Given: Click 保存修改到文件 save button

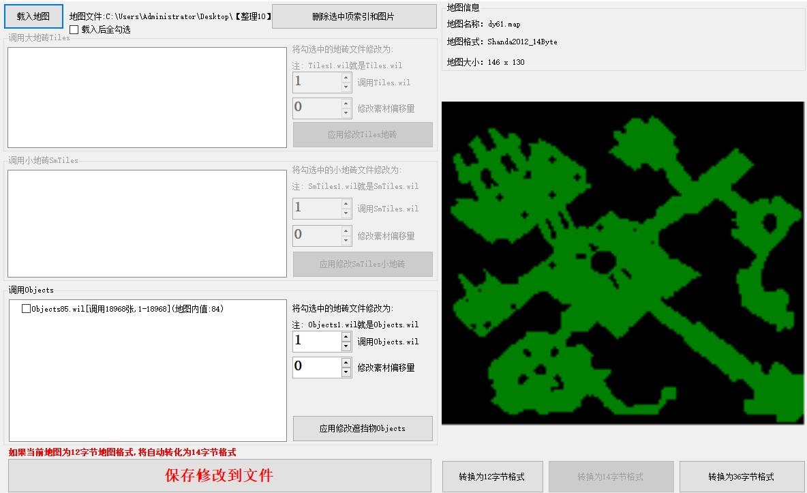Looking at the screenshot, I should [219, 475].
